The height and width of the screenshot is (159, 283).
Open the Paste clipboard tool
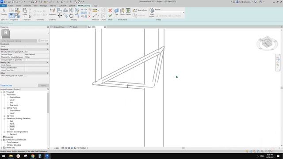click(25, 12)
